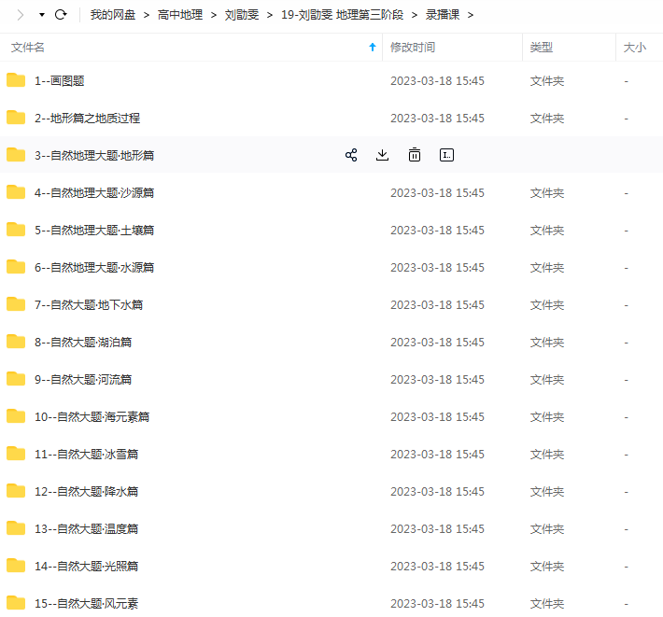Viewport: 663px width, 617px height.
Task: Navigate to 刘勖雯 breadcrumb folder
Action: click(242, 15)
